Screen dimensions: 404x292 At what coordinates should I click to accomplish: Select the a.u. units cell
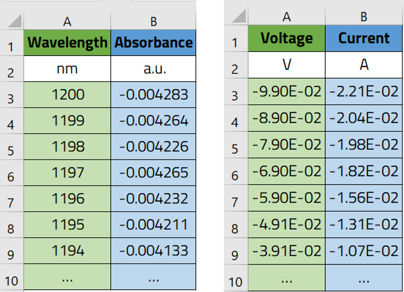[153, 68]
